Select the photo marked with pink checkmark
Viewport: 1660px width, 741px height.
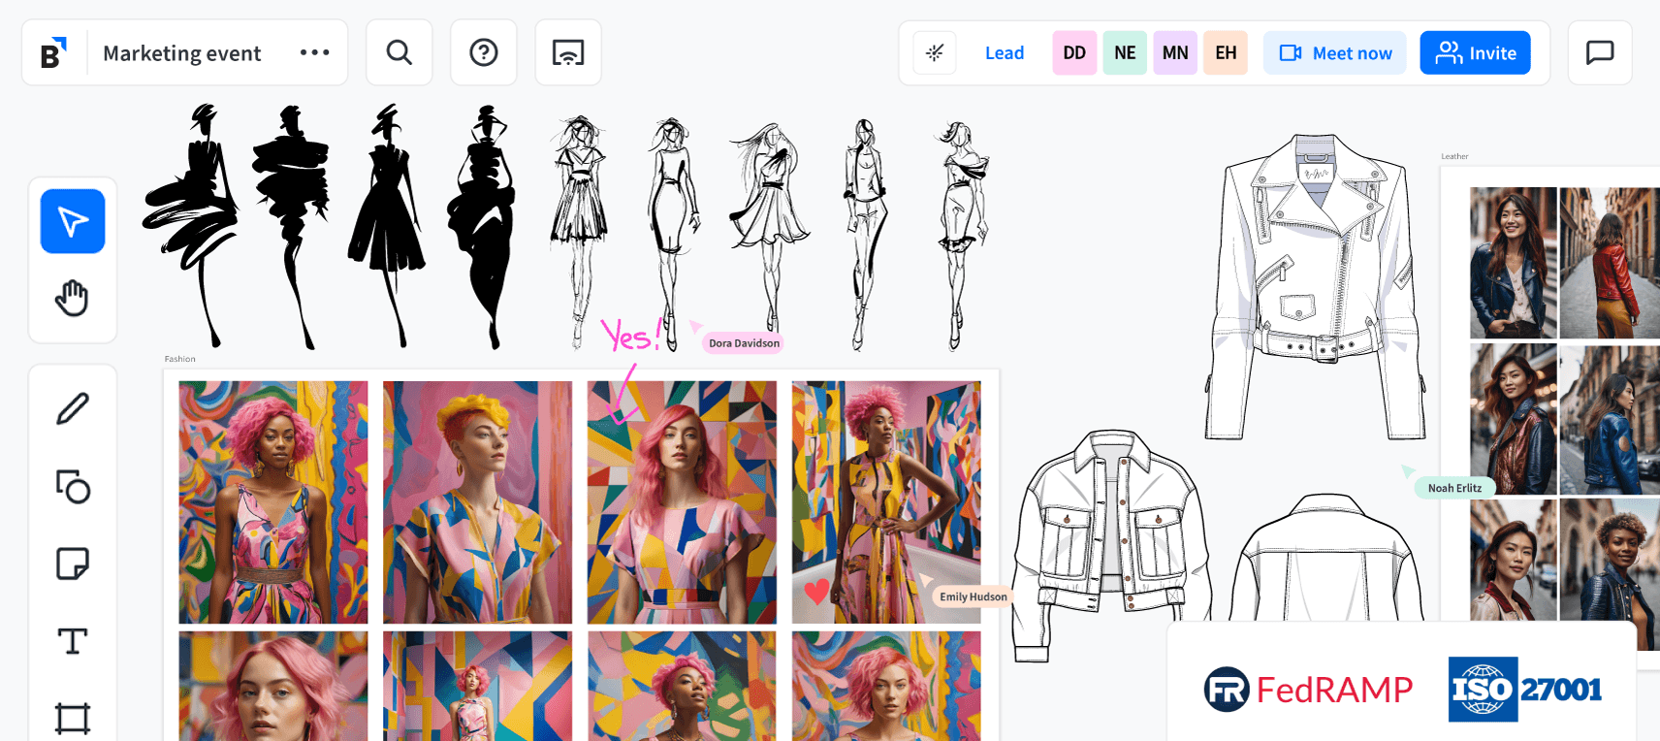coord(682,502)
